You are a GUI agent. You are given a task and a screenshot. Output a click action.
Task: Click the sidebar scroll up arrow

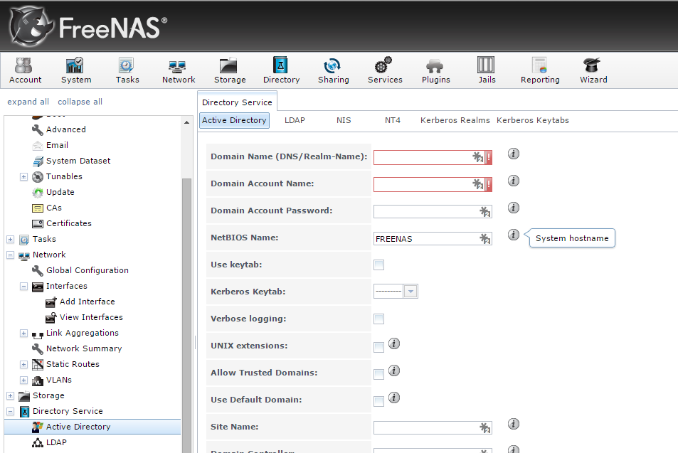186,122
